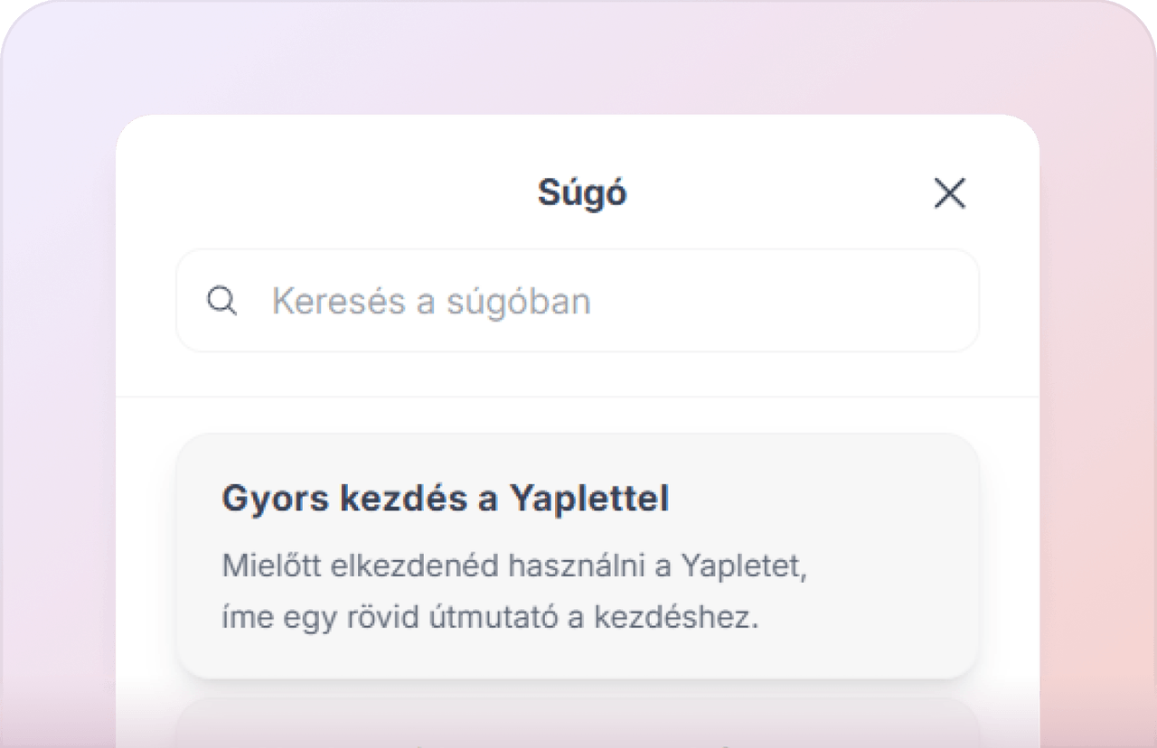1157x748 pixels.
Task: Click the 'Gyors kezdés a Yaplettel' heading
Action: point(447,498)
